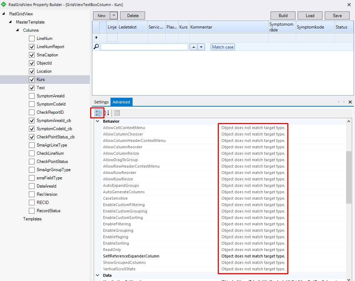Screen dimensions: 355x281
Task: Click property grid scroll up arrow
Action: [349, 121]
